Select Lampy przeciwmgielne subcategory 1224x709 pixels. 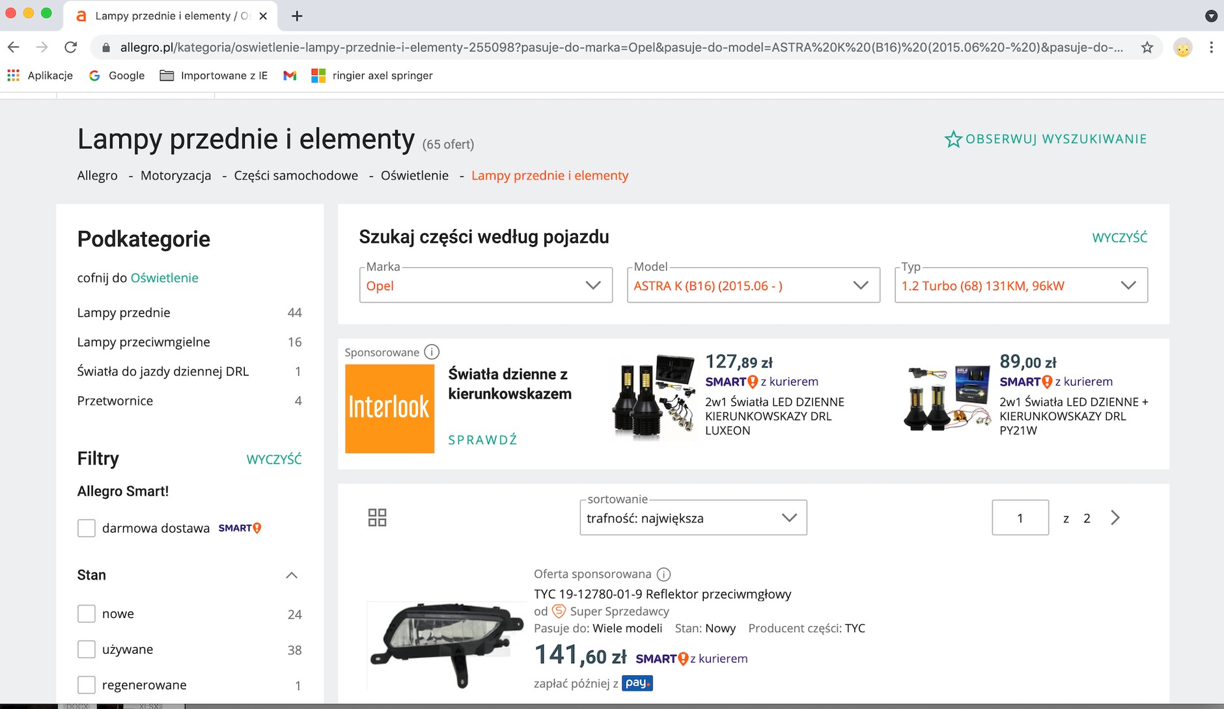coord(143,342)
